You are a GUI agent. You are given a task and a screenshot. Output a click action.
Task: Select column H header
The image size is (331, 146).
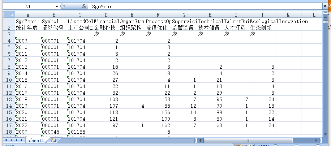(210, 15)
